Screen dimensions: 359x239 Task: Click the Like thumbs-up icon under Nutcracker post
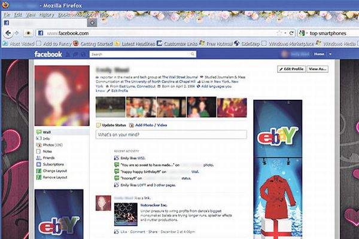[117, 231]
